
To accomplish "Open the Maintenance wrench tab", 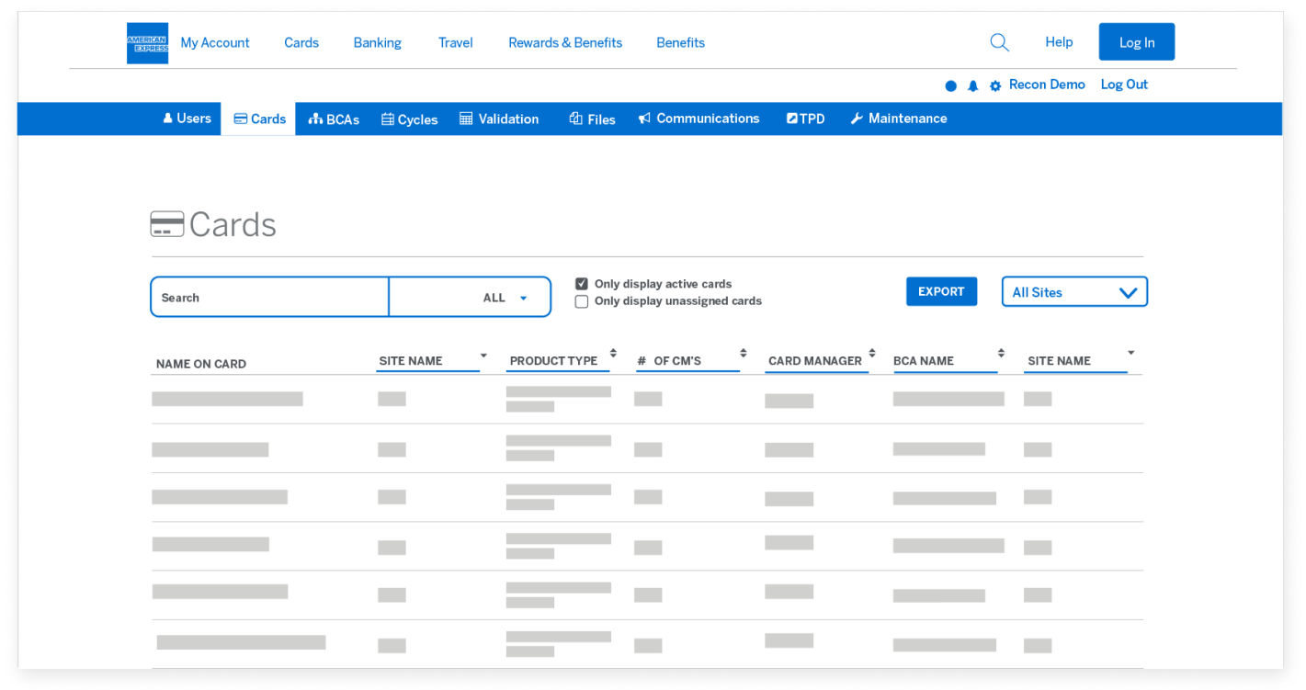I will click(x=898, y=119).
